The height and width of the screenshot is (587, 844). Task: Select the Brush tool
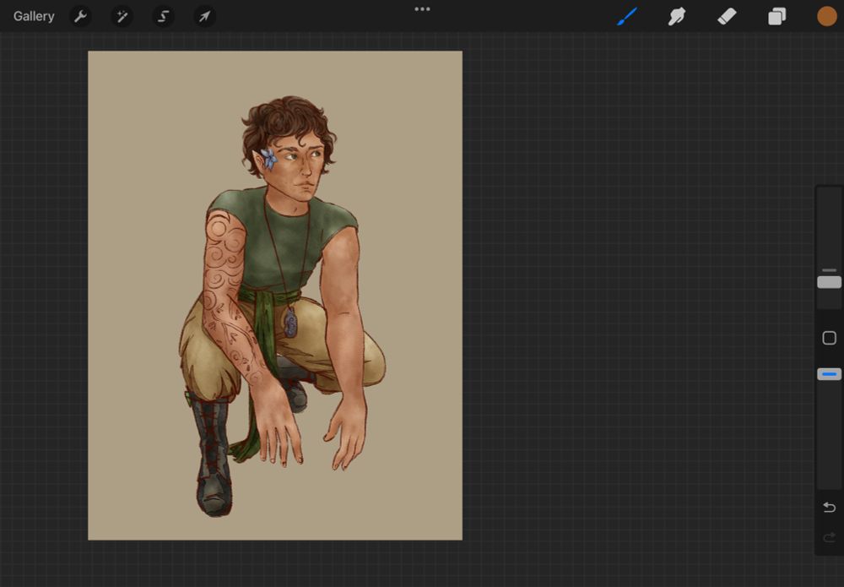coord(627,16)
